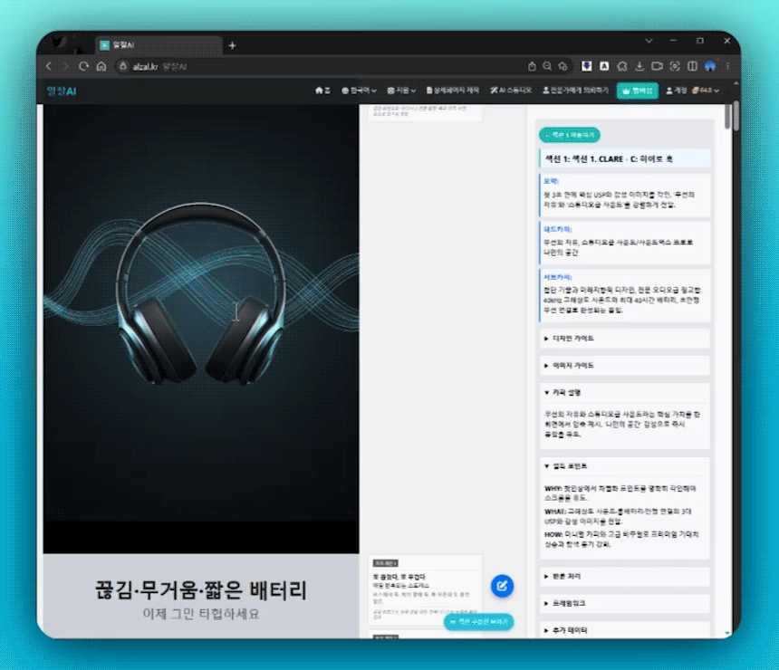The image size is (779, 670).
Task: Click the teal section navigation button above 섹션 1
Action: click(570, 135)
